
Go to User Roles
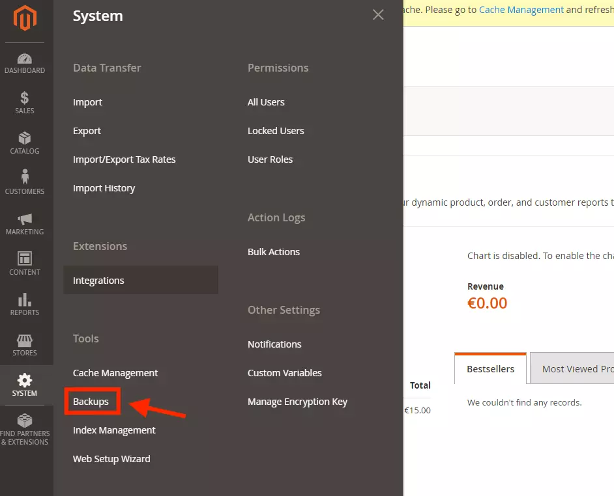point(270,159)
